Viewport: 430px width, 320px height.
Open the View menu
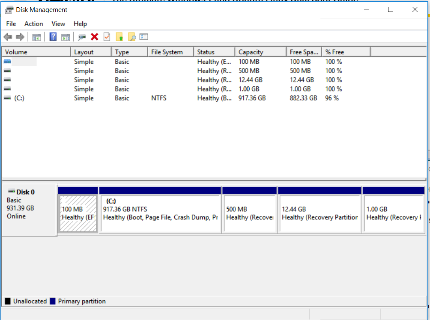pos(58,24)
